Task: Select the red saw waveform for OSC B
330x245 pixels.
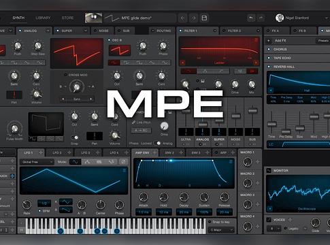Action: [x=114, y=63]
